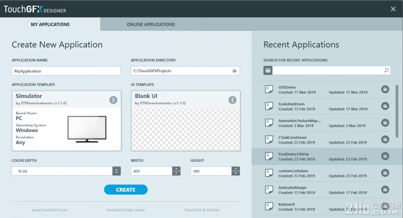Open folder for ScaleAndZoom application
Viewport: 403px width, 218px height.
(385, 106)
